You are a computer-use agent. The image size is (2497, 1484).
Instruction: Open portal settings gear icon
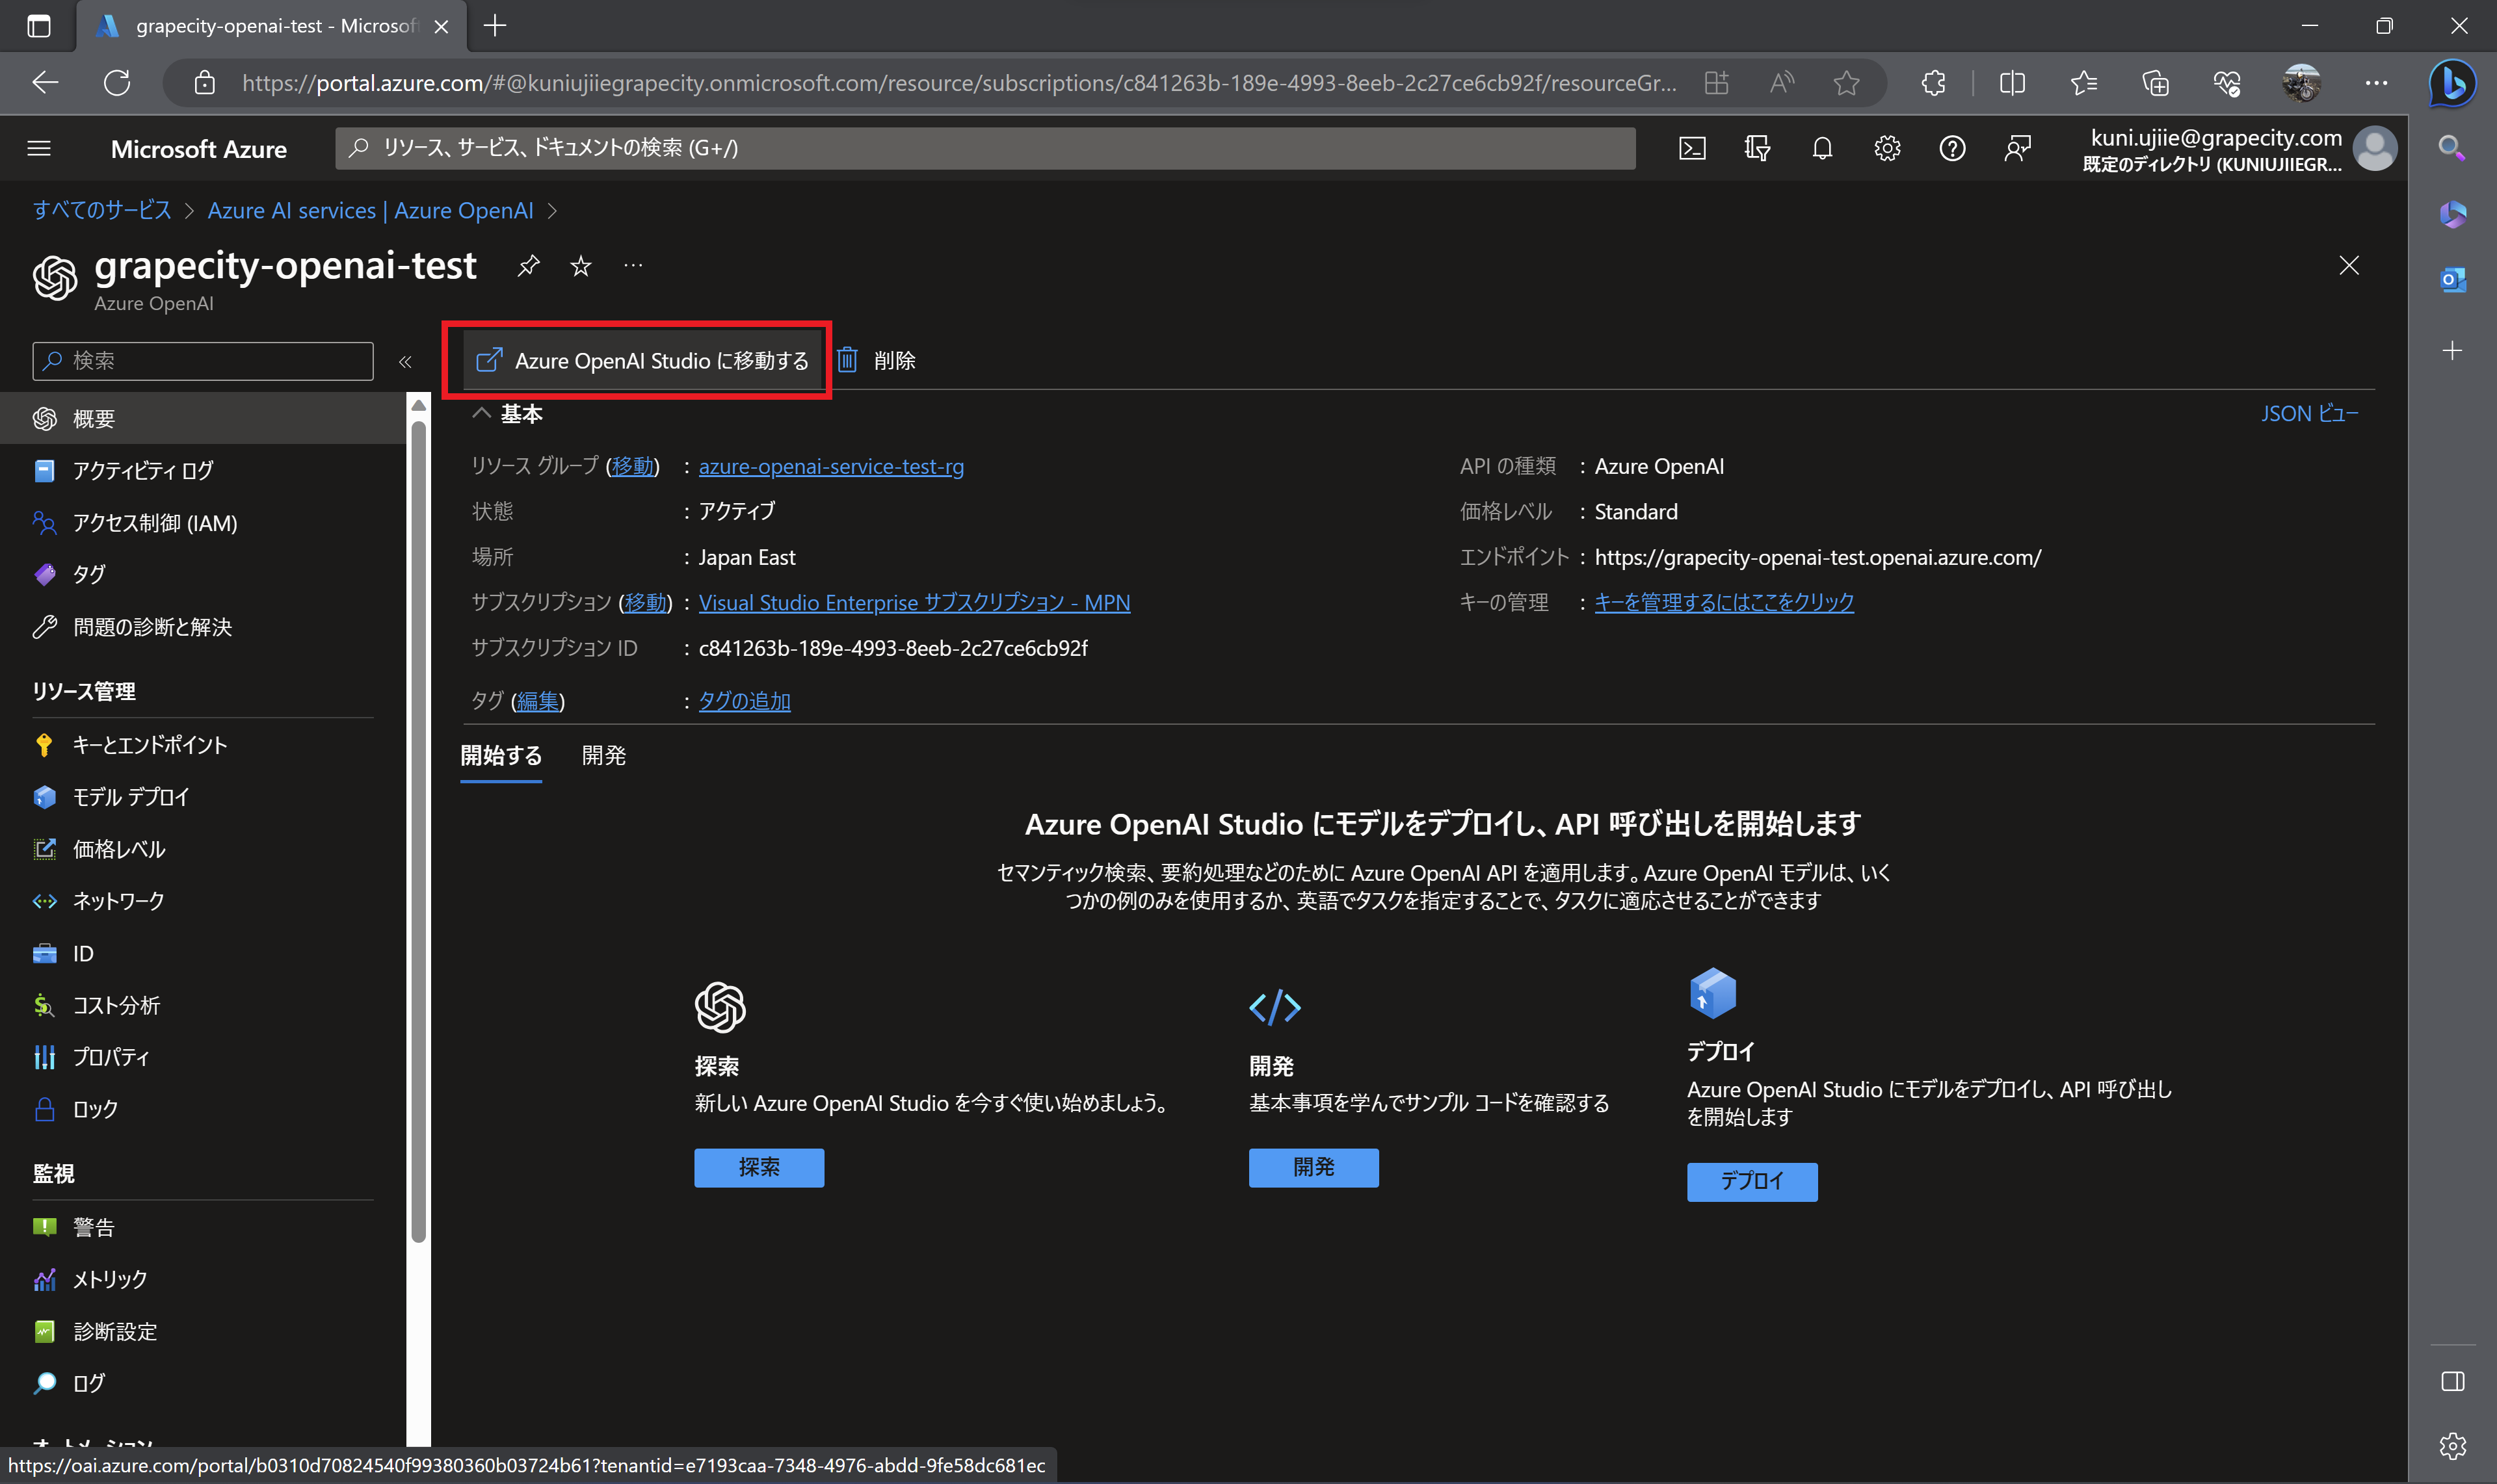click(x=1887, y=148)
